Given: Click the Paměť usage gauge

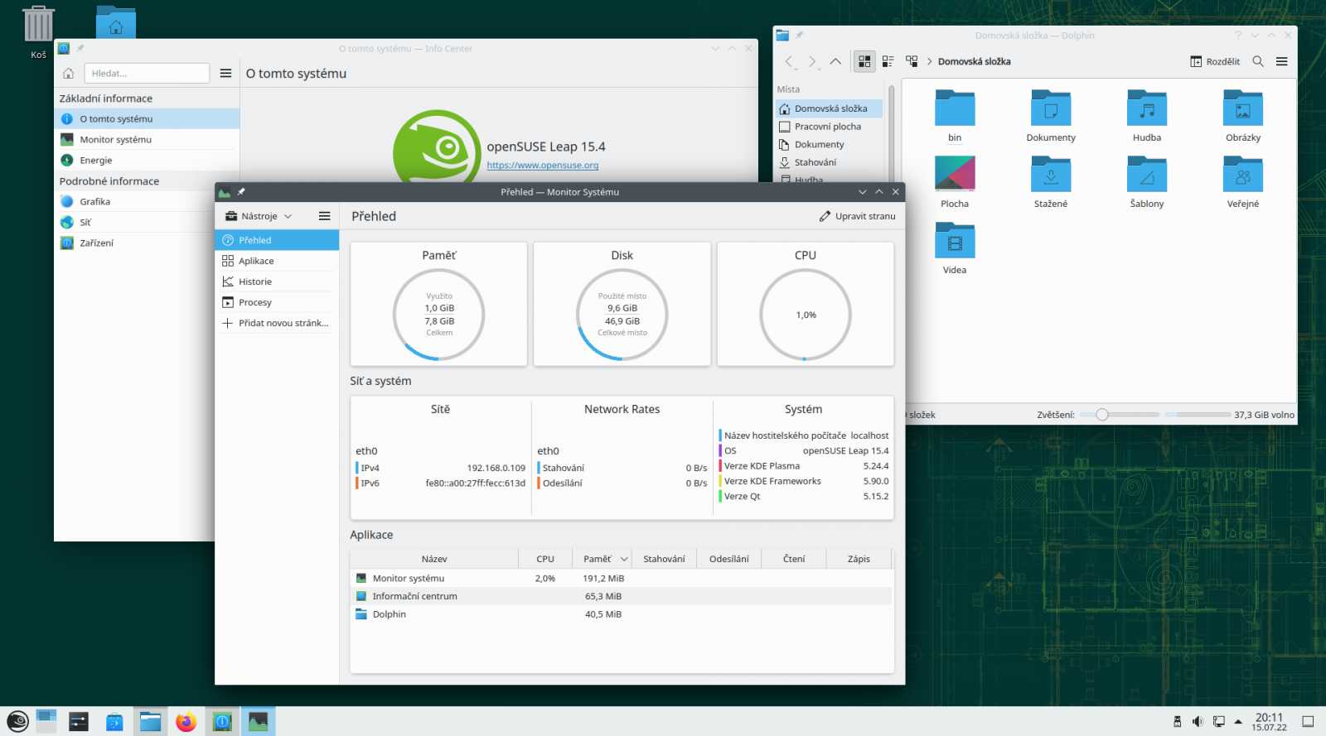Looking at the screenshot, I should point(438,315).
